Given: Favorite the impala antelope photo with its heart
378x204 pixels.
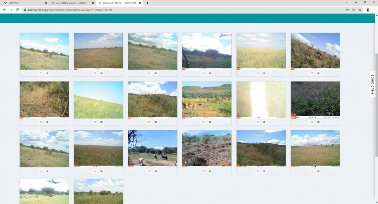Looking at the screenshot, I should (x=203, y=122).
